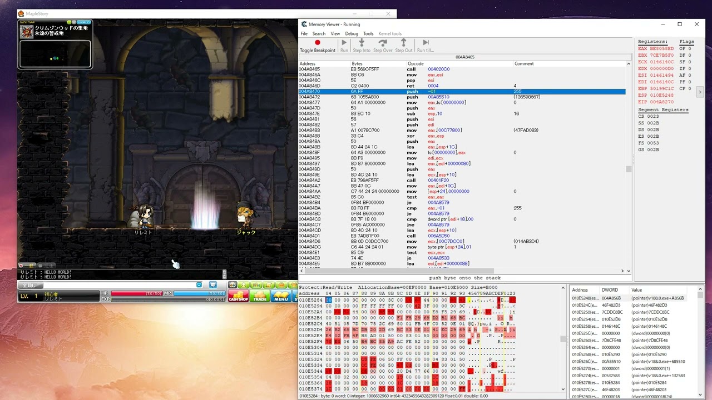Screen dimensions: 712x400
Task: Click the CS 0023 segment register
Action: [649, 116]
